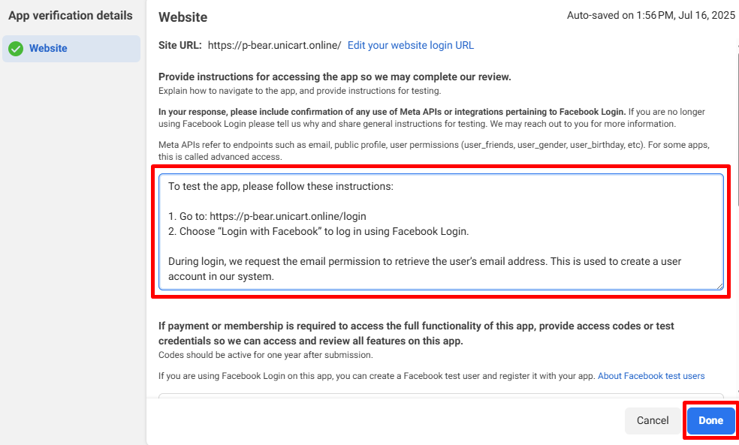The width and height of the screenshot is (739, 445).
Task: Click the partially visible access codes input field
Action: [441, 395]
